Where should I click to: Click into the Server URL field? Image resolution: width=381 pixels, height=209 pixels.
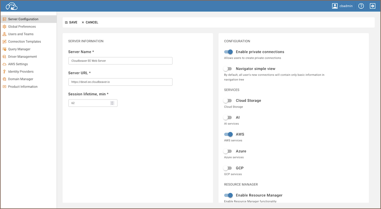pyautogui.click(x=120, y=82)
